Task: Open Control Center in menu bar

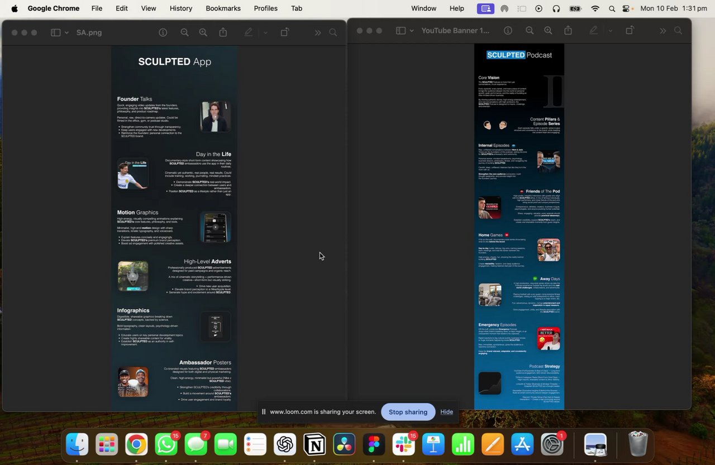Action: click(x=626, y=8)
